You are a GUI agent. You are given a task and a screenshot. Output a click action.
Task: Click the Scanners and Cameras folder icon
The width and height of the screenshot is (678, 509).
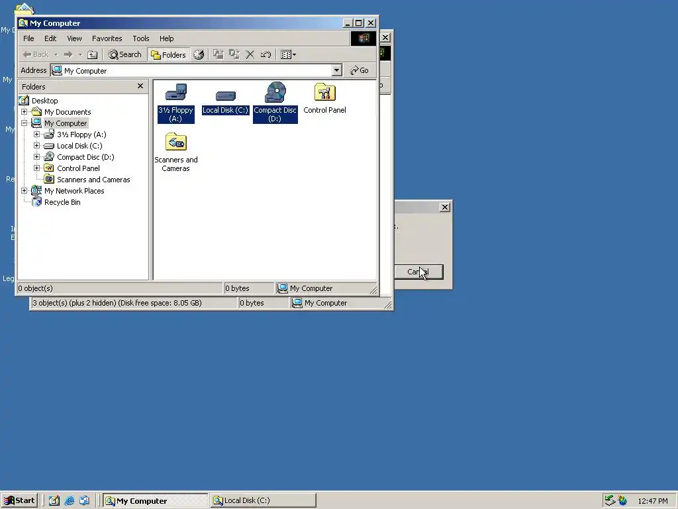pos(176,142)
